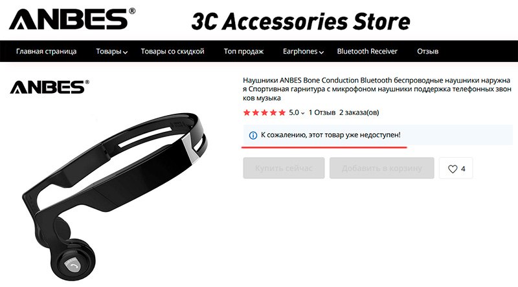Viewport: 518px width, 287px height.
Task: Select the Bluetooth Receiver menu item
Action: 367,52
